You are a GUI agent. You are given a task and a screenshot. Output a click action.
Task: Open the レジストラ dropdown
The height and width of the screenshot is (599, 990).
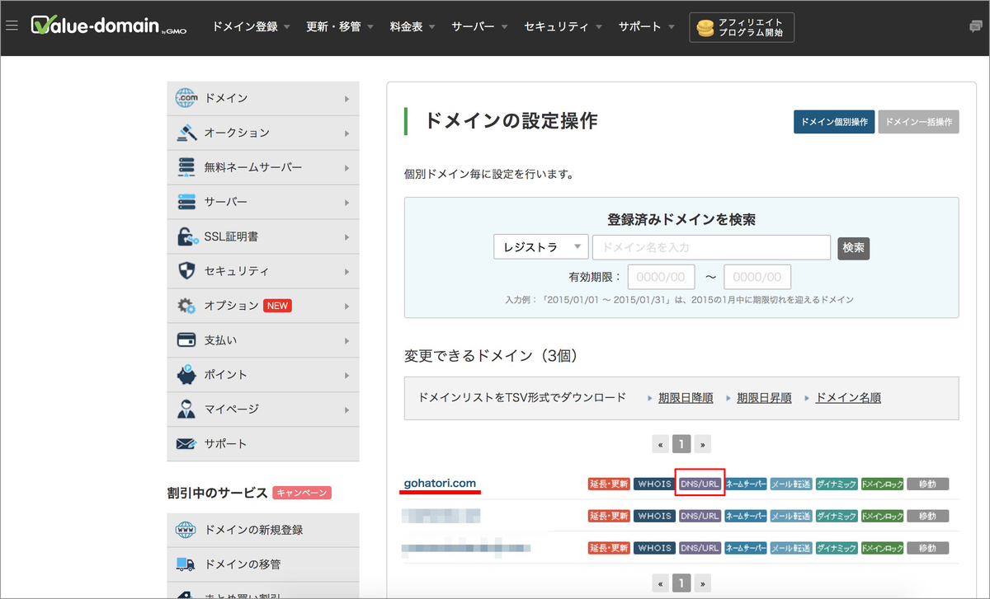[541, 247]
